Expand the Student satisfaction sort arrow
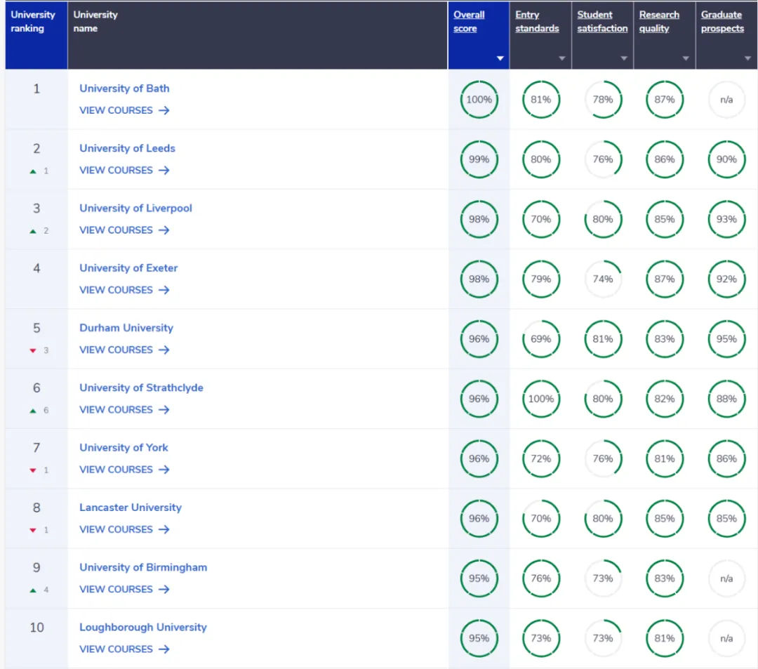The width and height of the screenshot is (758, 669). (x=623, y=58)
